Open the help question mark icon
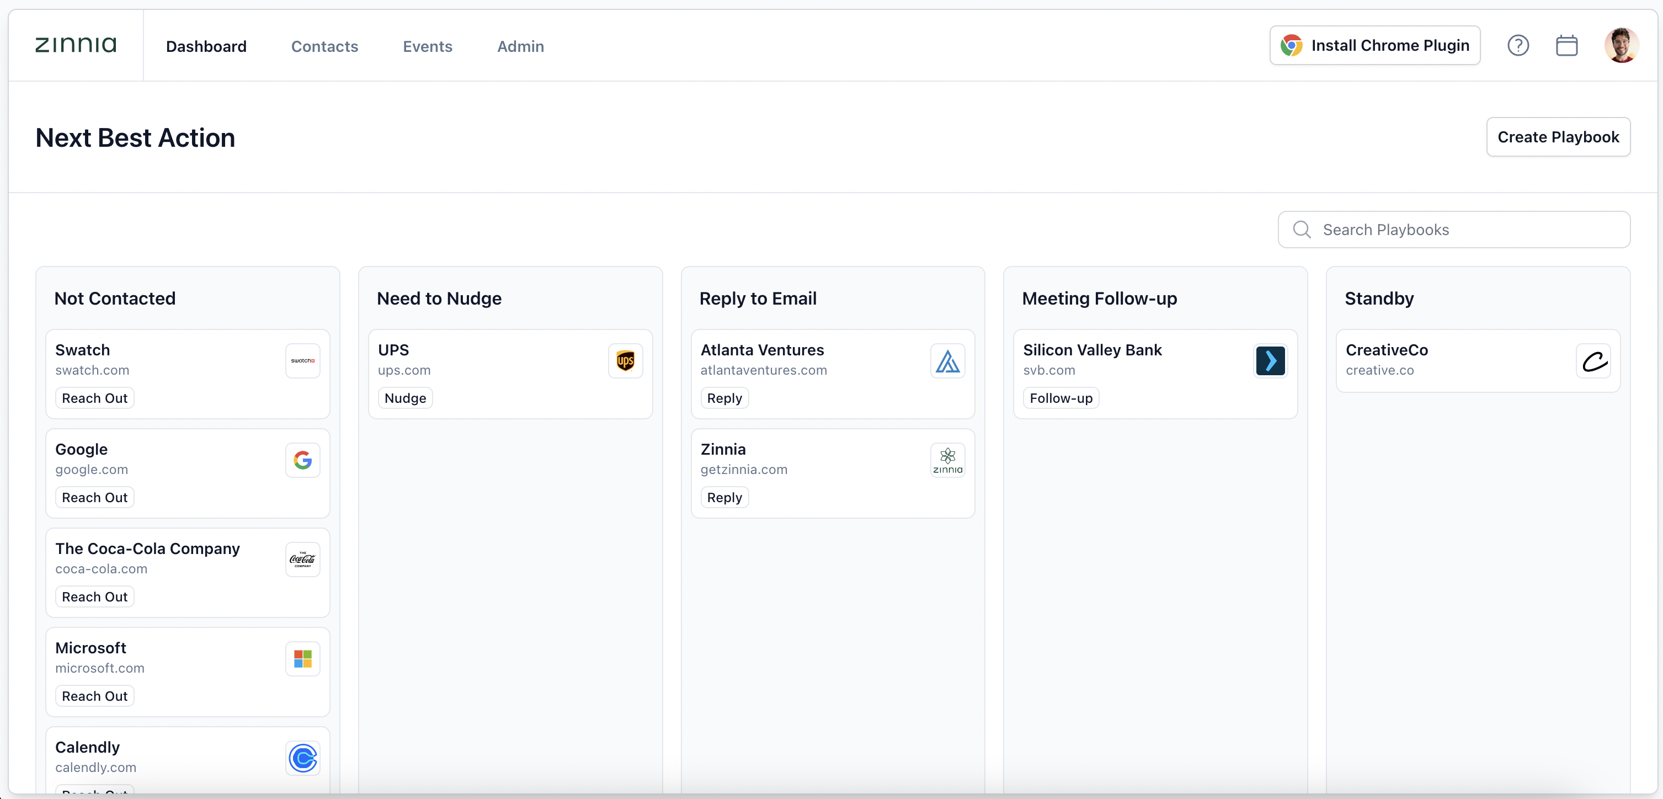1663x799 pixels. [x=1518, y=46]
